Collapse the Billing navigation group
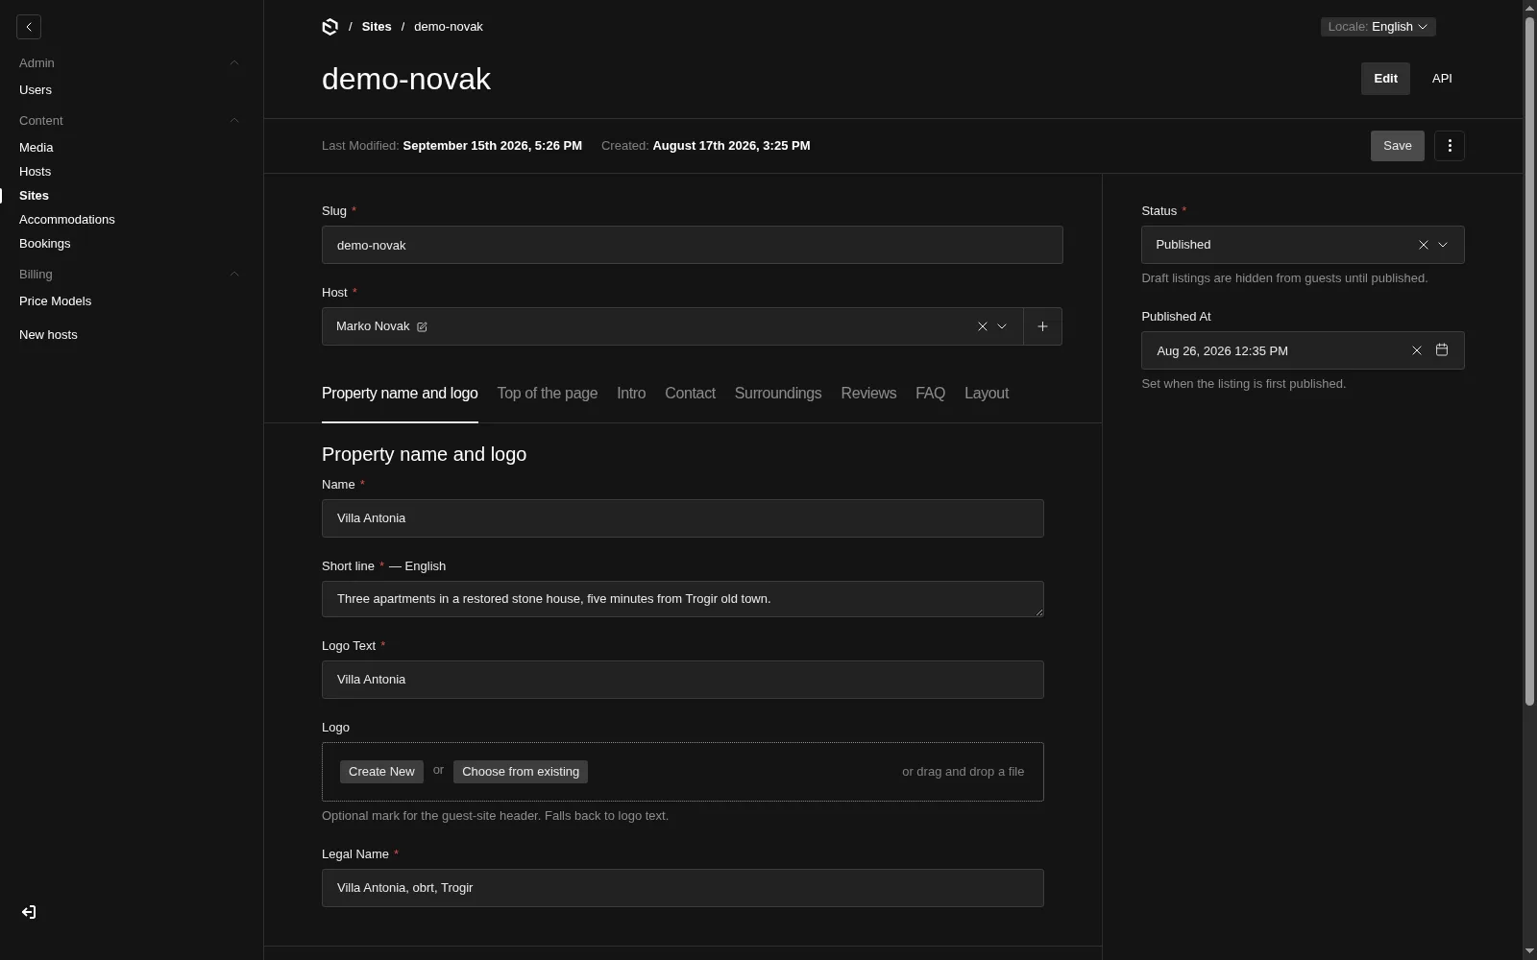Screen dimensions: 1537x960 point(234,275)
